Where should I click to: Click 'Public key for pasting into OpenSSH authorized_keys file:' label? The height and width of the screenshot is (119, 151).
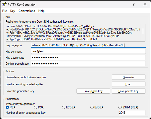[x=40, y=22]
